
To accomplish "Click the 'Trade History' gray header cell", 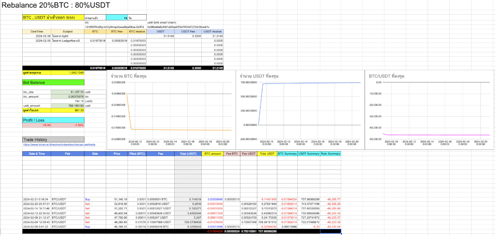I will (53, 139).
